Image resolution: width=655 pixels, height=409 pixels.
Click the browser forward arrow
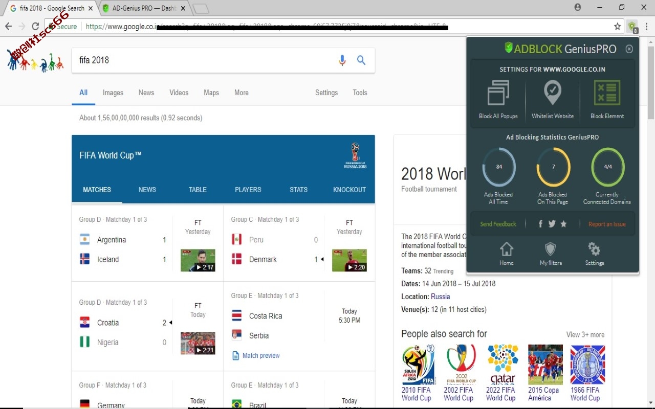[22, 27]
